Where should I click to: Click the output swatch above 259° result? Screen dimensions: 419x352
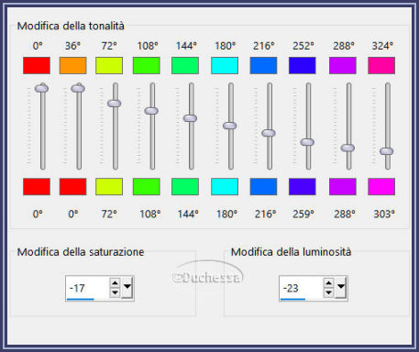(303, 186)
